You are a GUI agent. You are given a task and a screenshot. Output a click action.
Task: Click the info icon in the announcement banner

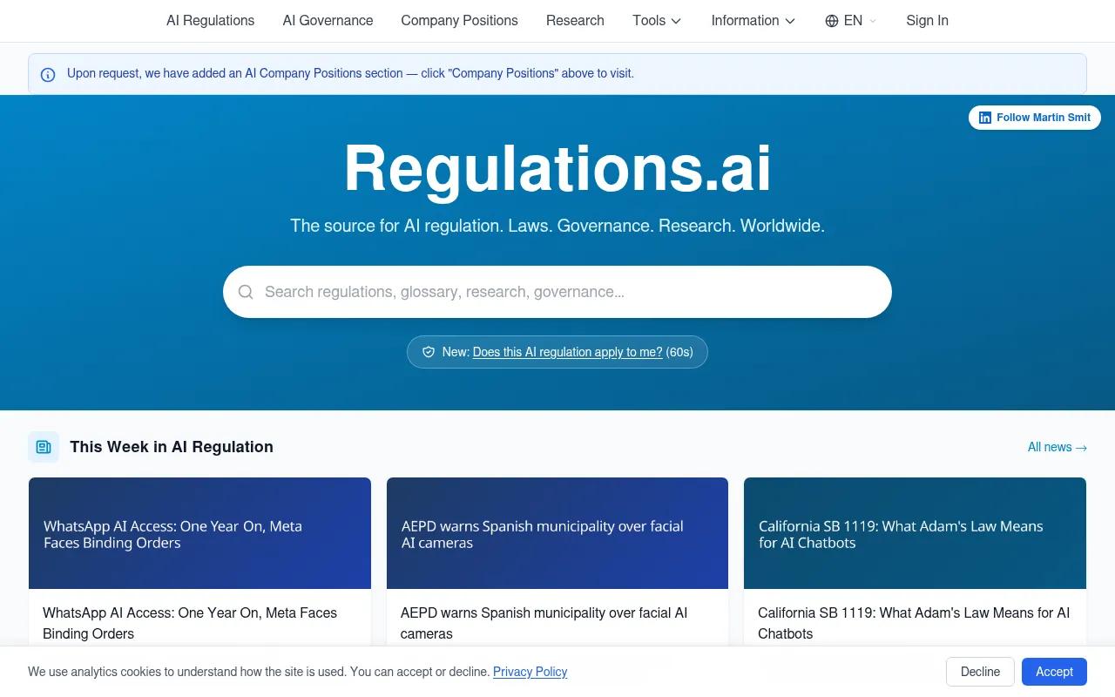coord(48,74)
